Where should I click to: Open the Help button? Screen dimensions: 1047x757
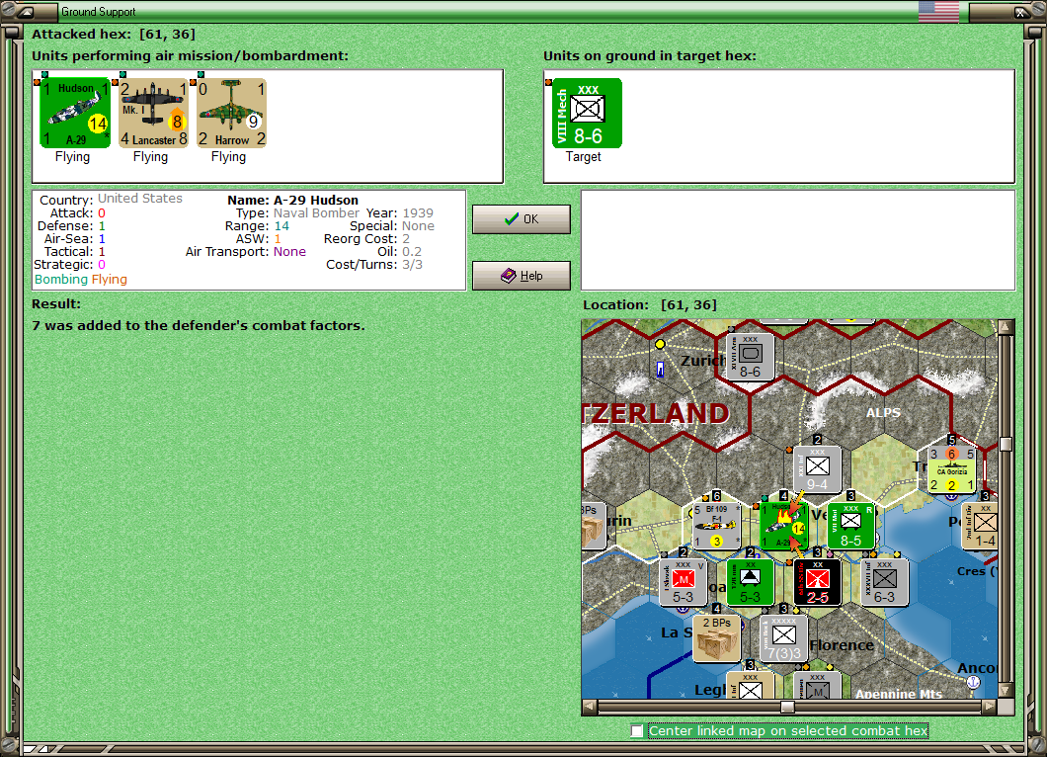522,276
